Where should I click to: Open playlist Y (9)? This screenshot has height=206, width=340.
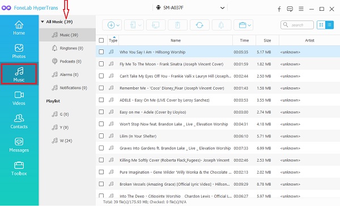pyautogui.click(x=67, y=128)
